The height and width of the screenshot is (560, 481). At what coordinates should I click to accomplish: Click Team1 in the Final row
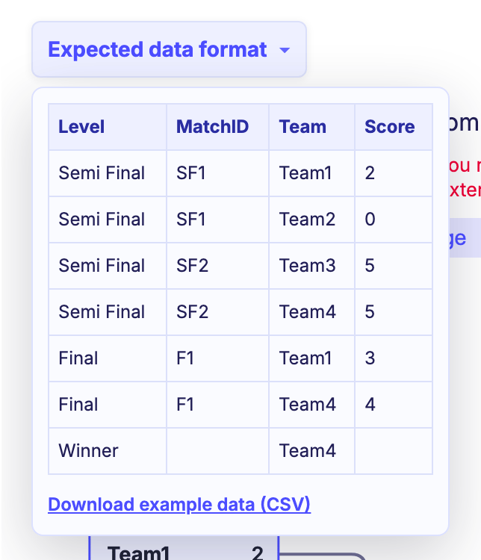pyautogui.click(x=311, y=358)
